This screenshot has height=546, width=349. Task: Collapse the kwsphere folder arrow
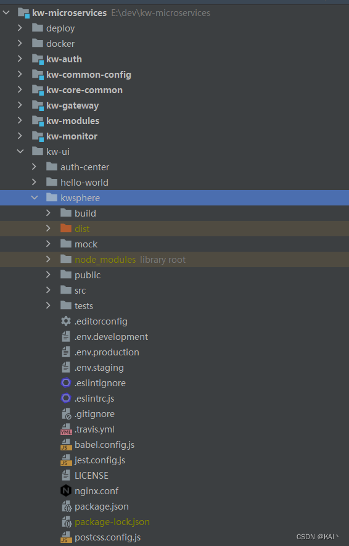34,198
